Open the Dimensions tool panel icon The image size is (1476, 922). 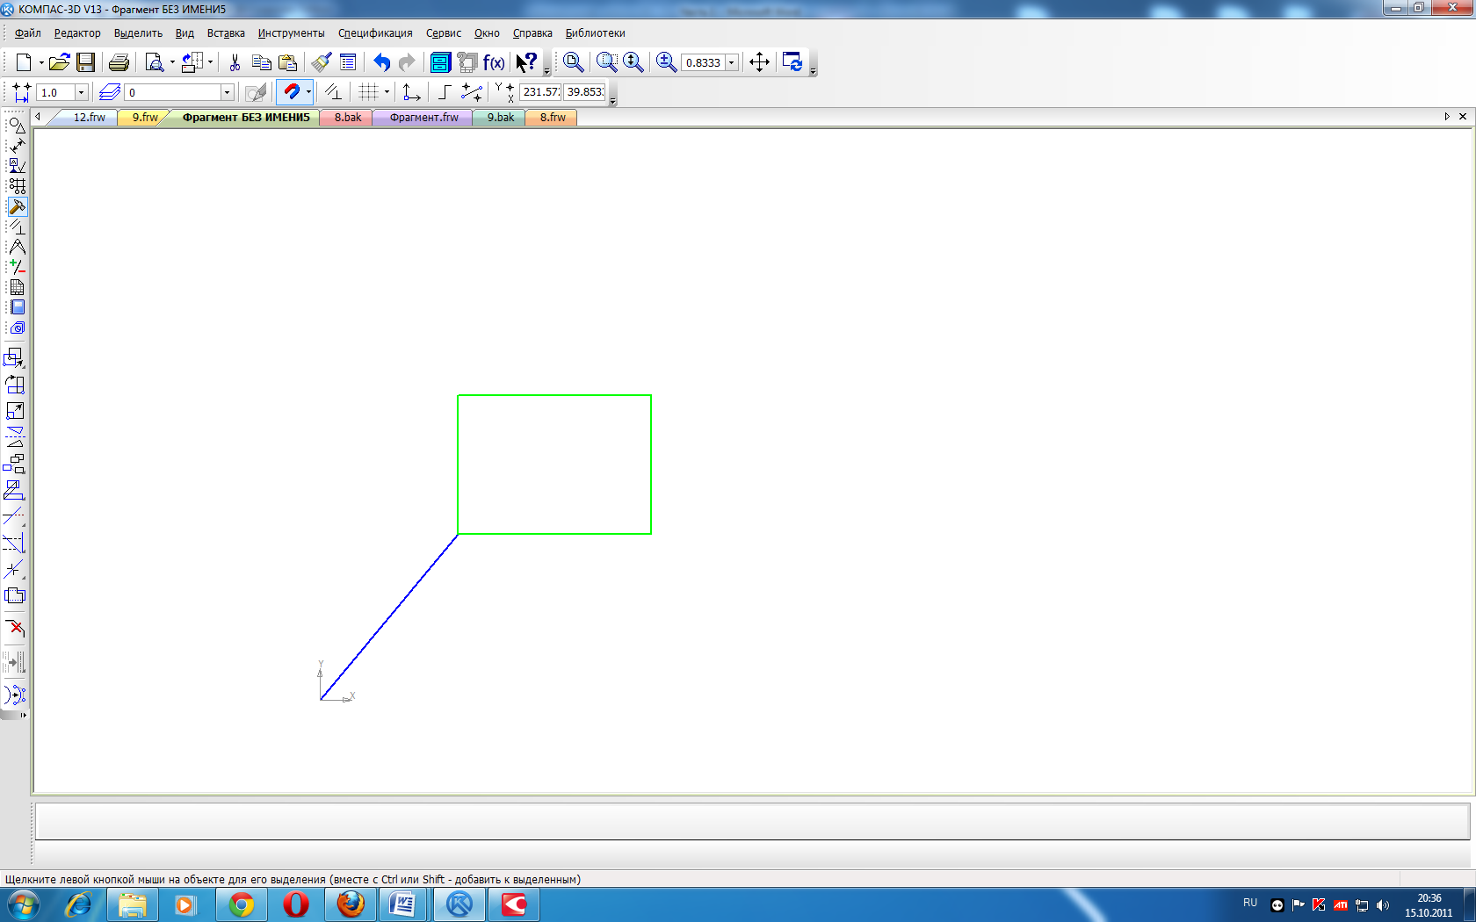pos(17,146)
